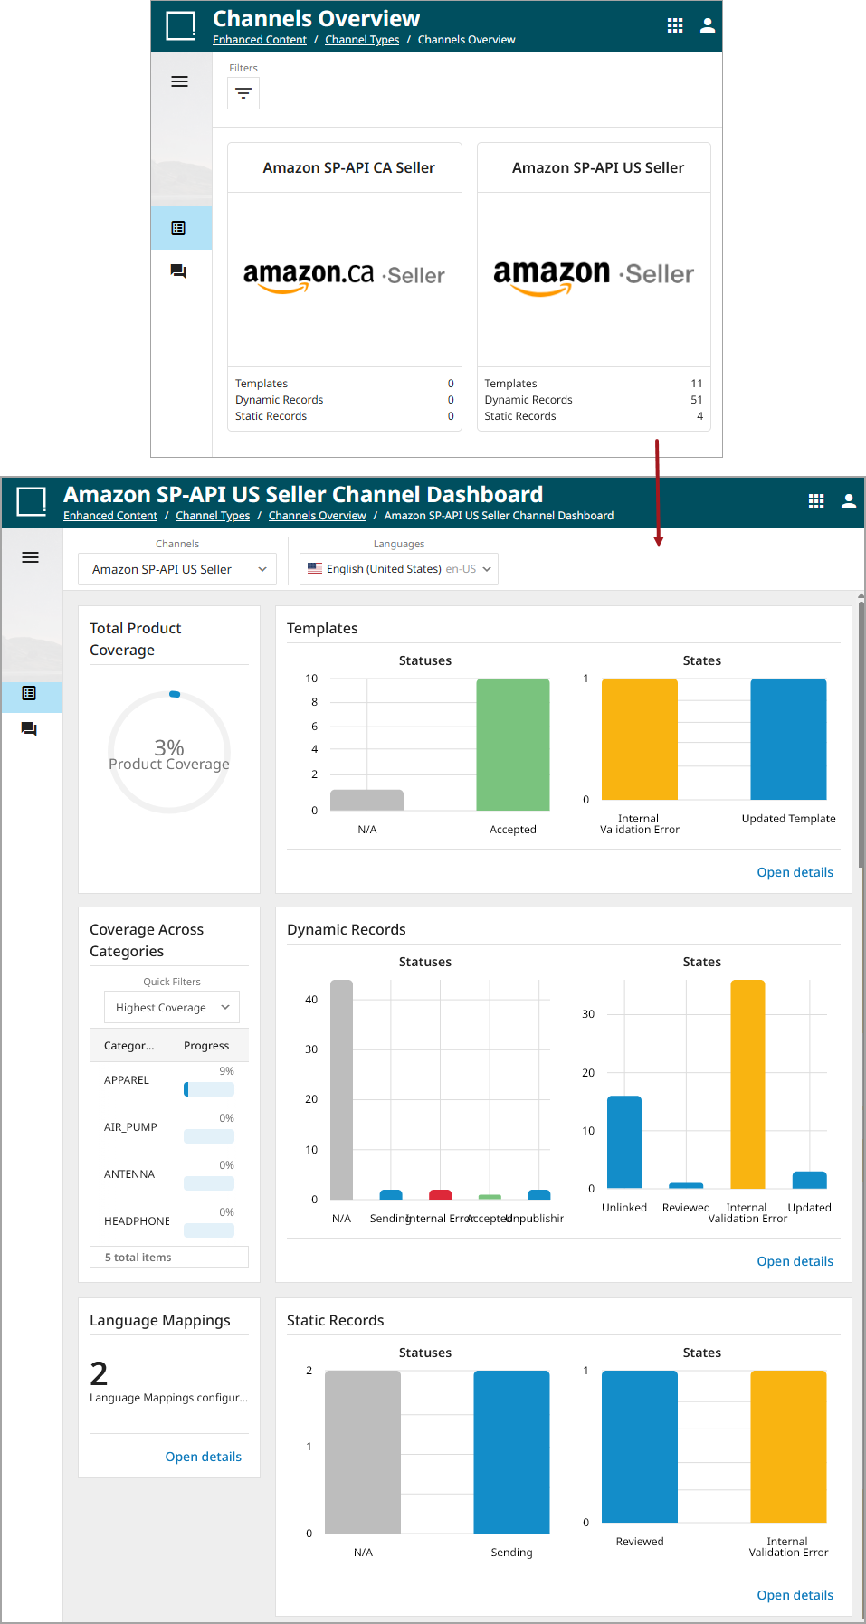The height and width of the screenshot is (1624, 866).
Task: Open the Filters icon button
Action: pos(243,93)
